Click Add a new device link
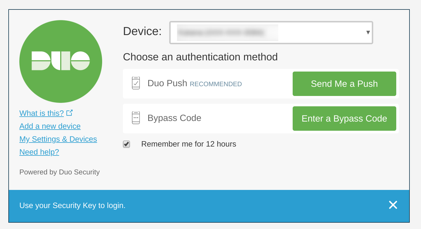 [50, 126]
